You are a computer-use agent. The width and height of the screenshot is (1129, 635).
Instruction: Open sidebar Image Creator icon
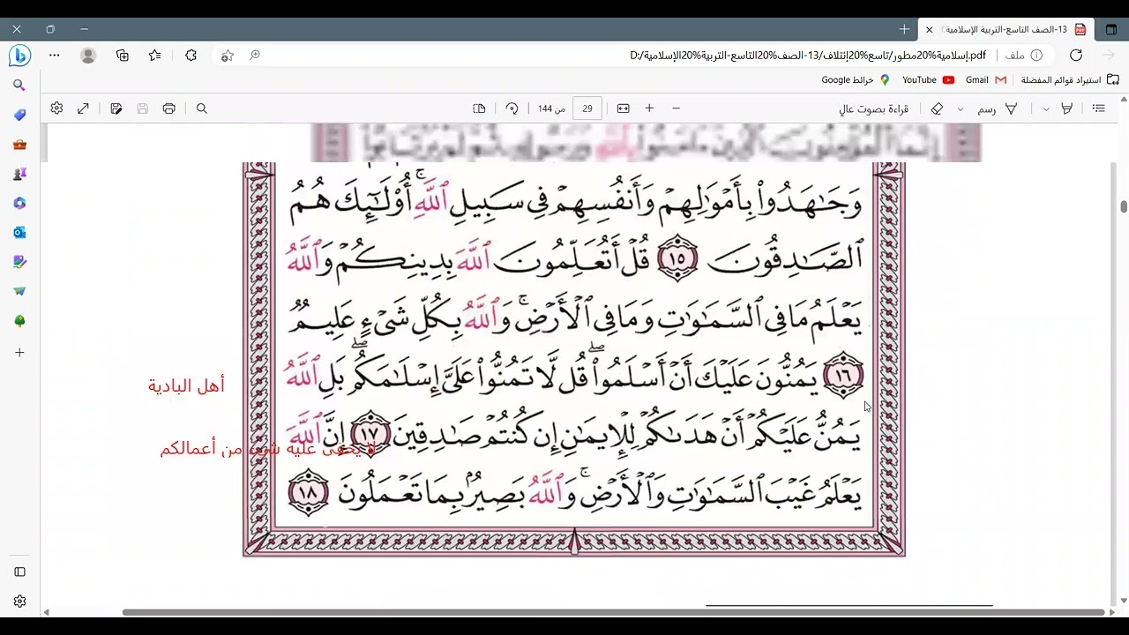(19, 262)
